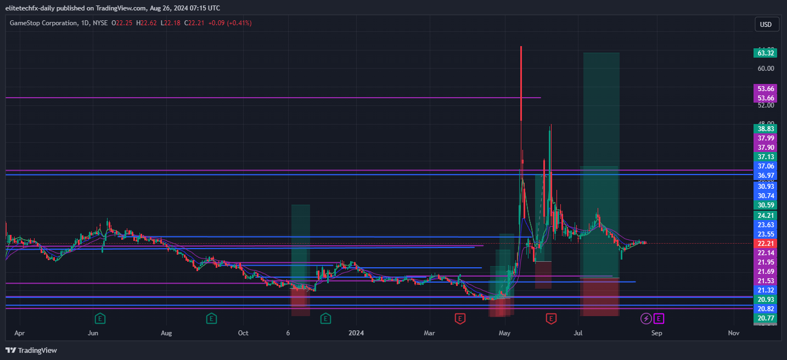The image size is (787, 360).
Task: Click the Mar label on time axis
Action: [430, 333]
